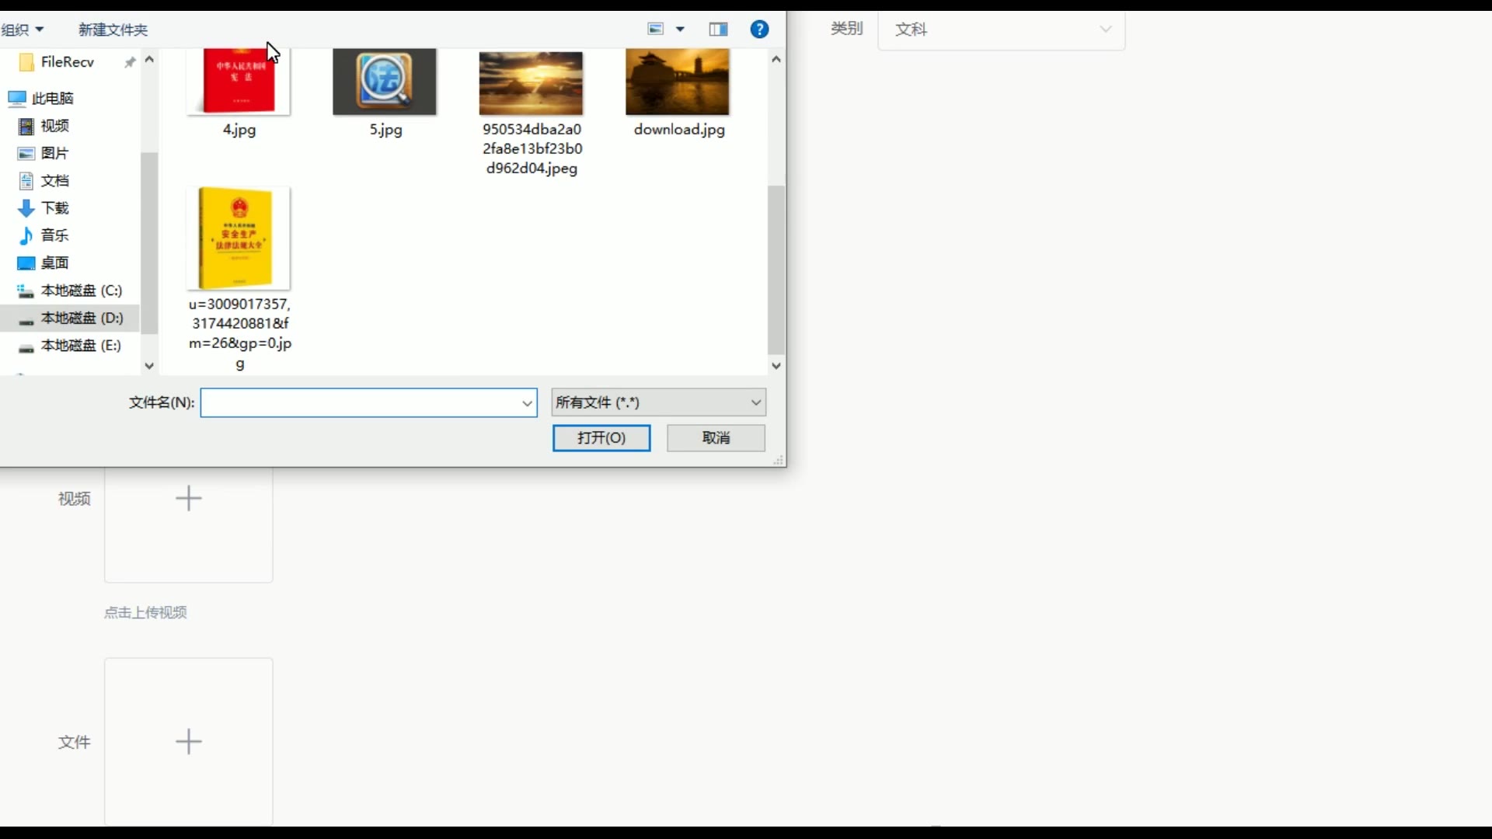Expand the file name history dropdown
The image size is (1492, 839).
point(527,403)
